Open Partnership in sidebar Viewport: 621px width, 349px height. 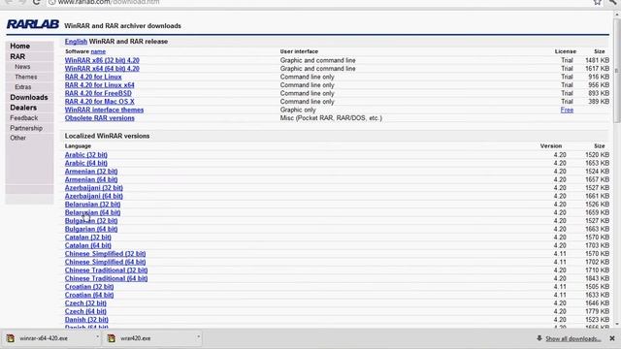tap(26, 128)
